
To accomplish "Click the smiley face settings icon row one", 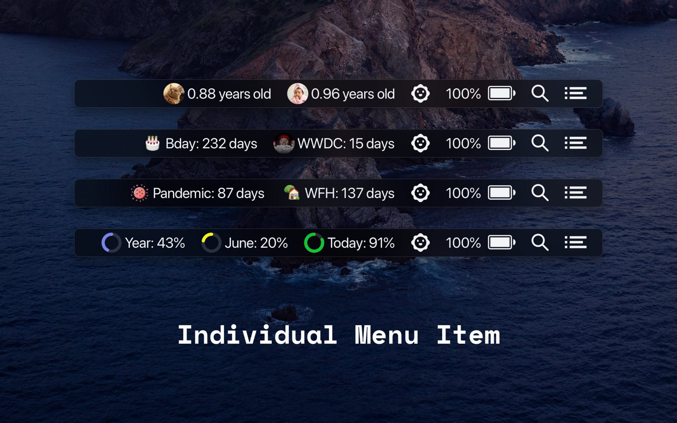I will (419, 93).
